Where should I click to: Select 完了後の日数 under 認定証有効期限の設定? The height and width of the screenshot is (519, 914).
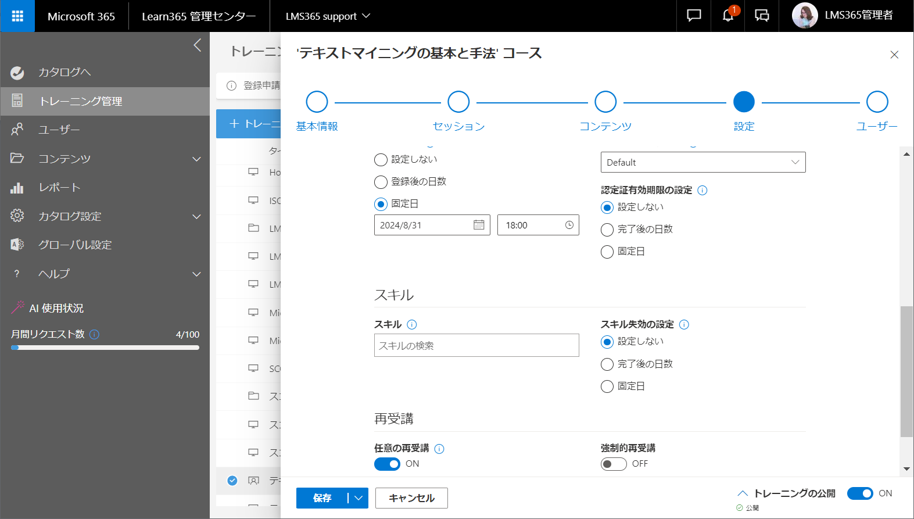click(x=607, y=230)
